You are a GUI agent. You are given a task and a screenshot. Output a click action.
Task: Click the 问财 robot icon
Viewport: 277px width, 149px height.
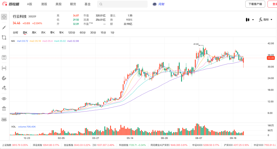pos(155,4)
